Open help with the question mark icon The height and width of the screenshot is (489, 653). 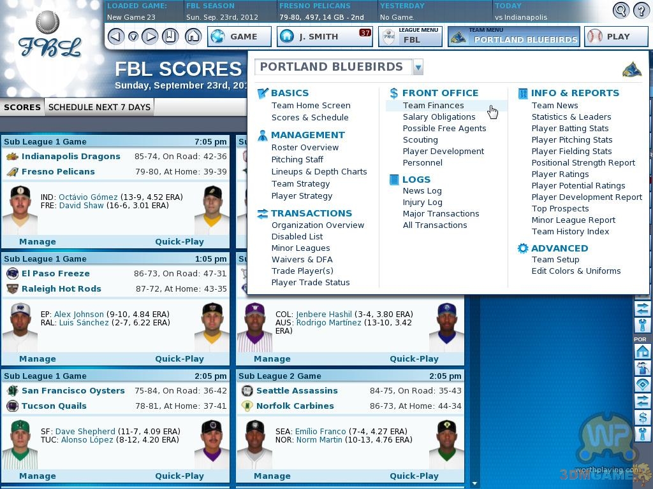(x=640, y=10)
